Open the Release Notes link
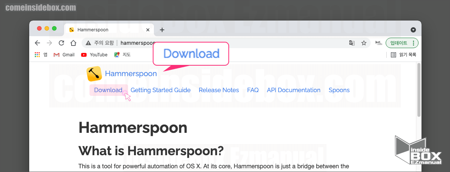This screenshot has height=172, width=450. click(x=219, y=90)
